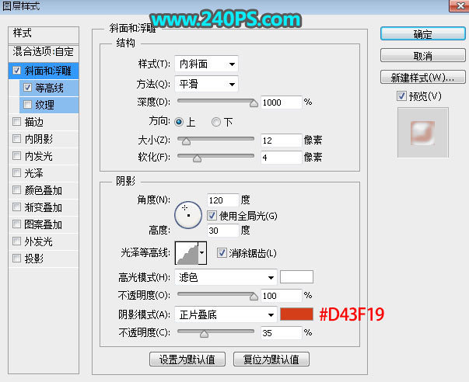Click the 高度 field showing 30
469x382 pixels.
click(x=223, y=231)
